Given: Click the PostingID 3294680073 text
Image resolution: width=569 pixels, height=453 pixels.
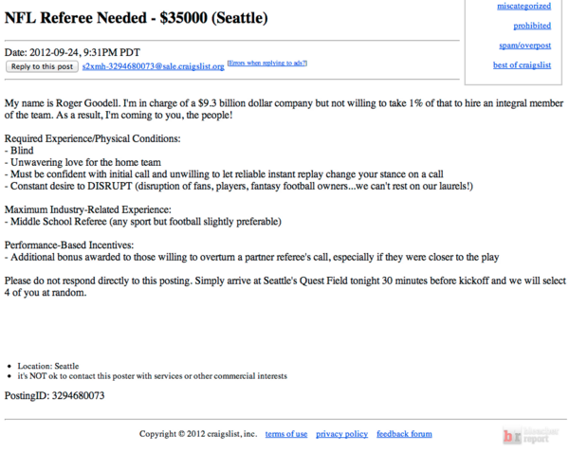Looking at the screenshot, I should pyautogui.click(x=54, y=395).
